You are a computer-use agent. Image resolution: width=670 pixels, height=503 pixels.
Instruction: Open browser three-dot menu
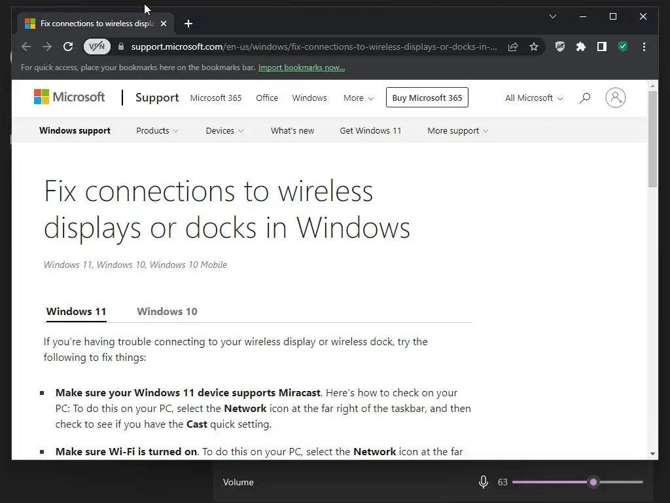click(x=644, y=47)
